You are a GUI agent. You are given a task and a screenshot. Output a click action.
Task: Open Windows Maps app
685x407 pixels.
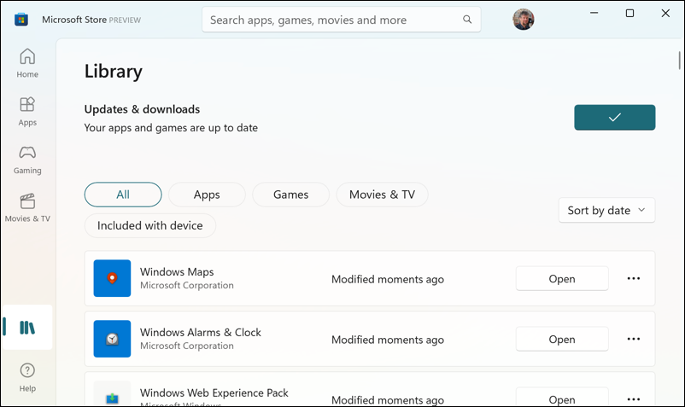pos(562,278)
